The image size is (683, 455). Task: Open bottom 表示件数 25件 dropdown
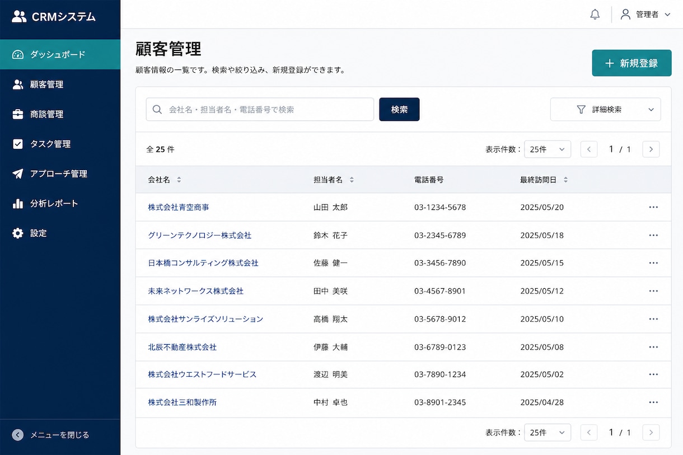(548, 432)
